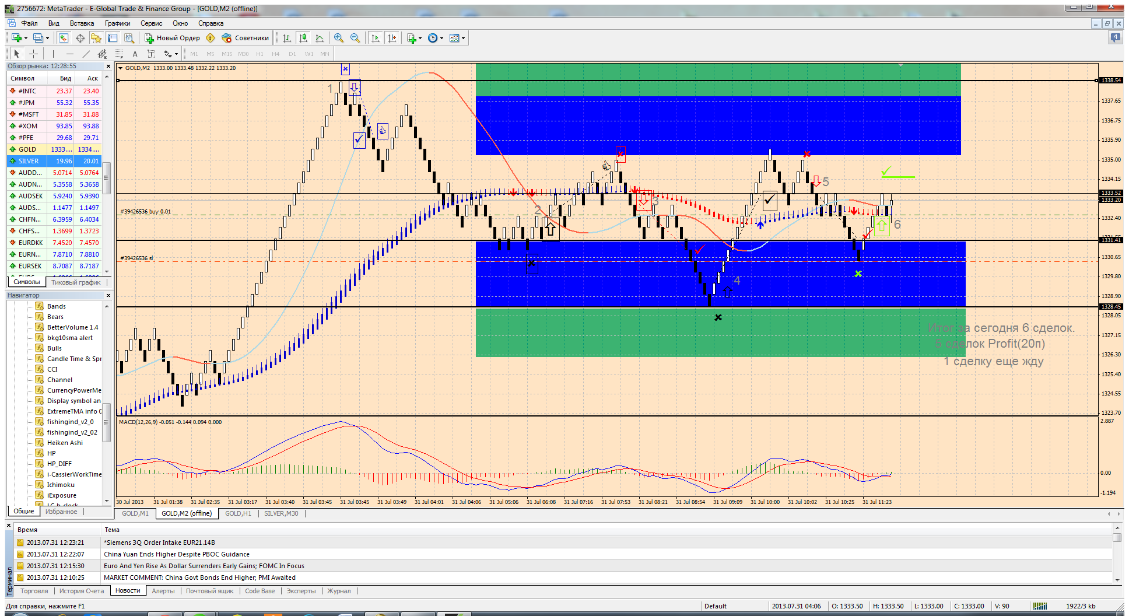Viewport: 1129px width, 616px height.
Task: Click the Новый Ордер button
Action: 173,38
